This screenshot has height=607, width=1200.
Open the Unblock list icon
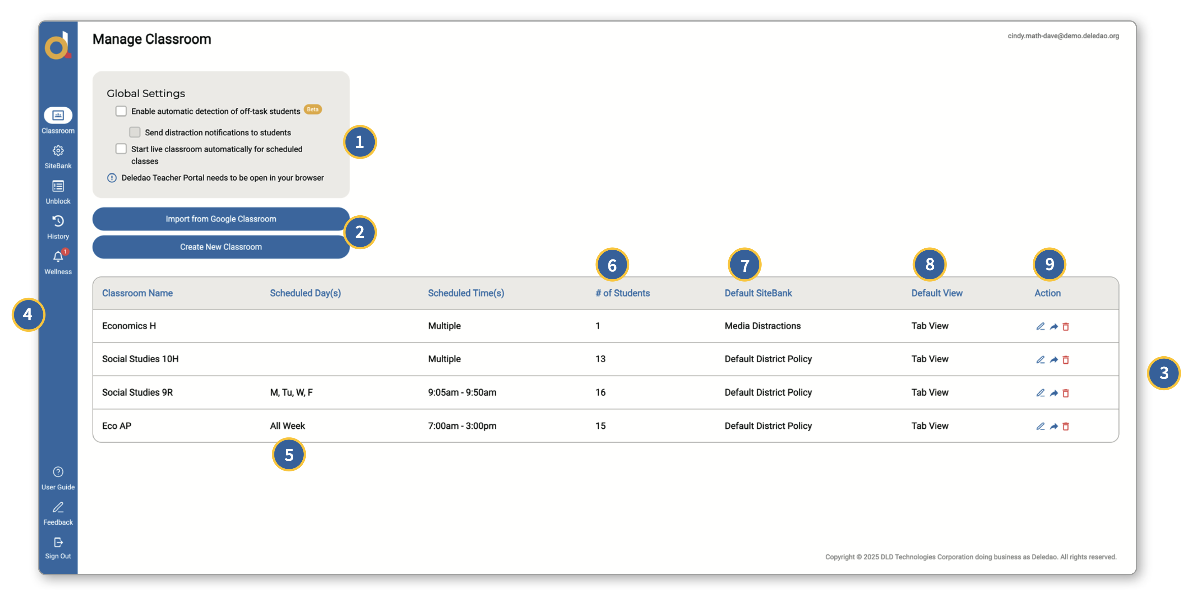(58, 186)
